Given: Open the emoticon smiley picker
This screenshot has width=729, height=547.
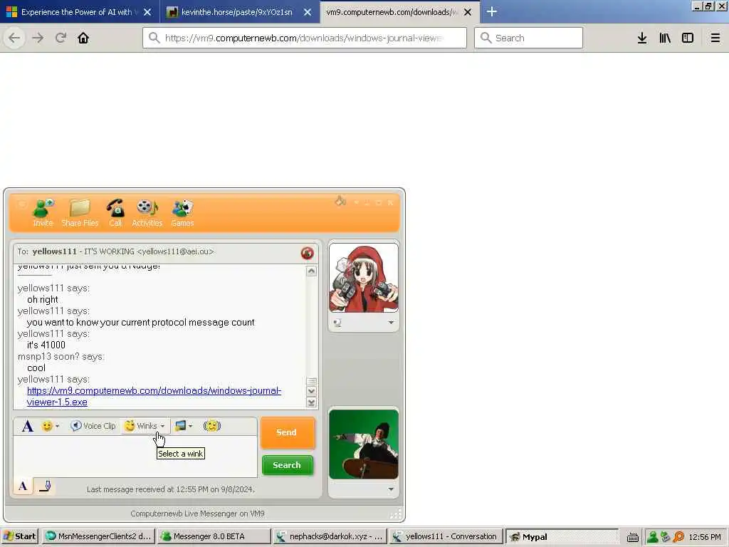Looking at the screenshot, I should [x=50, y=426].
